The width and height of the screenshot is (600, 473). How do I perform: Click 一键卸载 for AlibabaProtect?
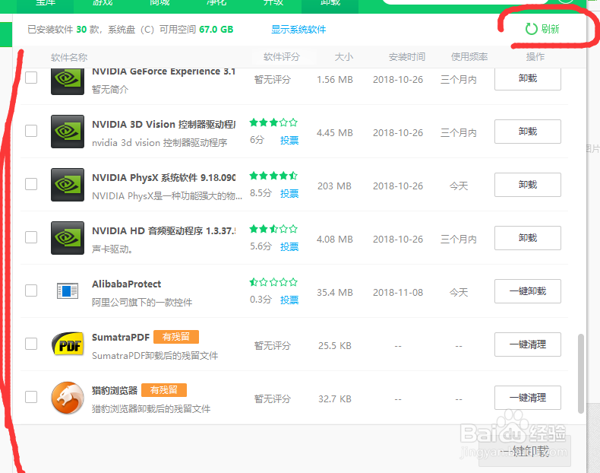pos(528,291)
